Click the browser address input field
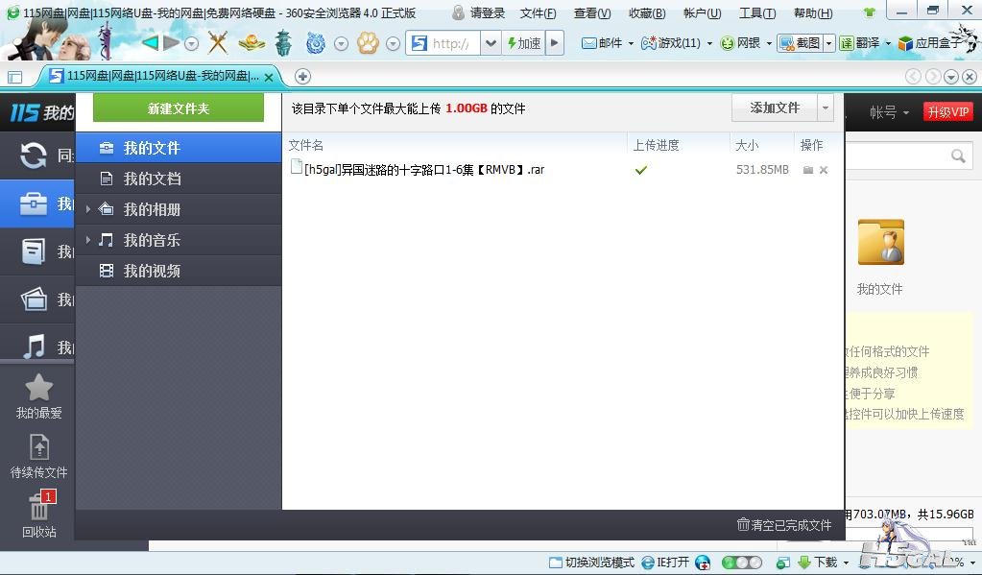Viewport: 982px width, 575px height. [x=453, y=43]
